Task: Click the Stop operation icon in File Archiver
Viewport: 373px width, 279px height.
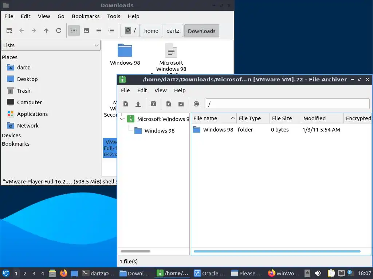Action: (196, 104)
